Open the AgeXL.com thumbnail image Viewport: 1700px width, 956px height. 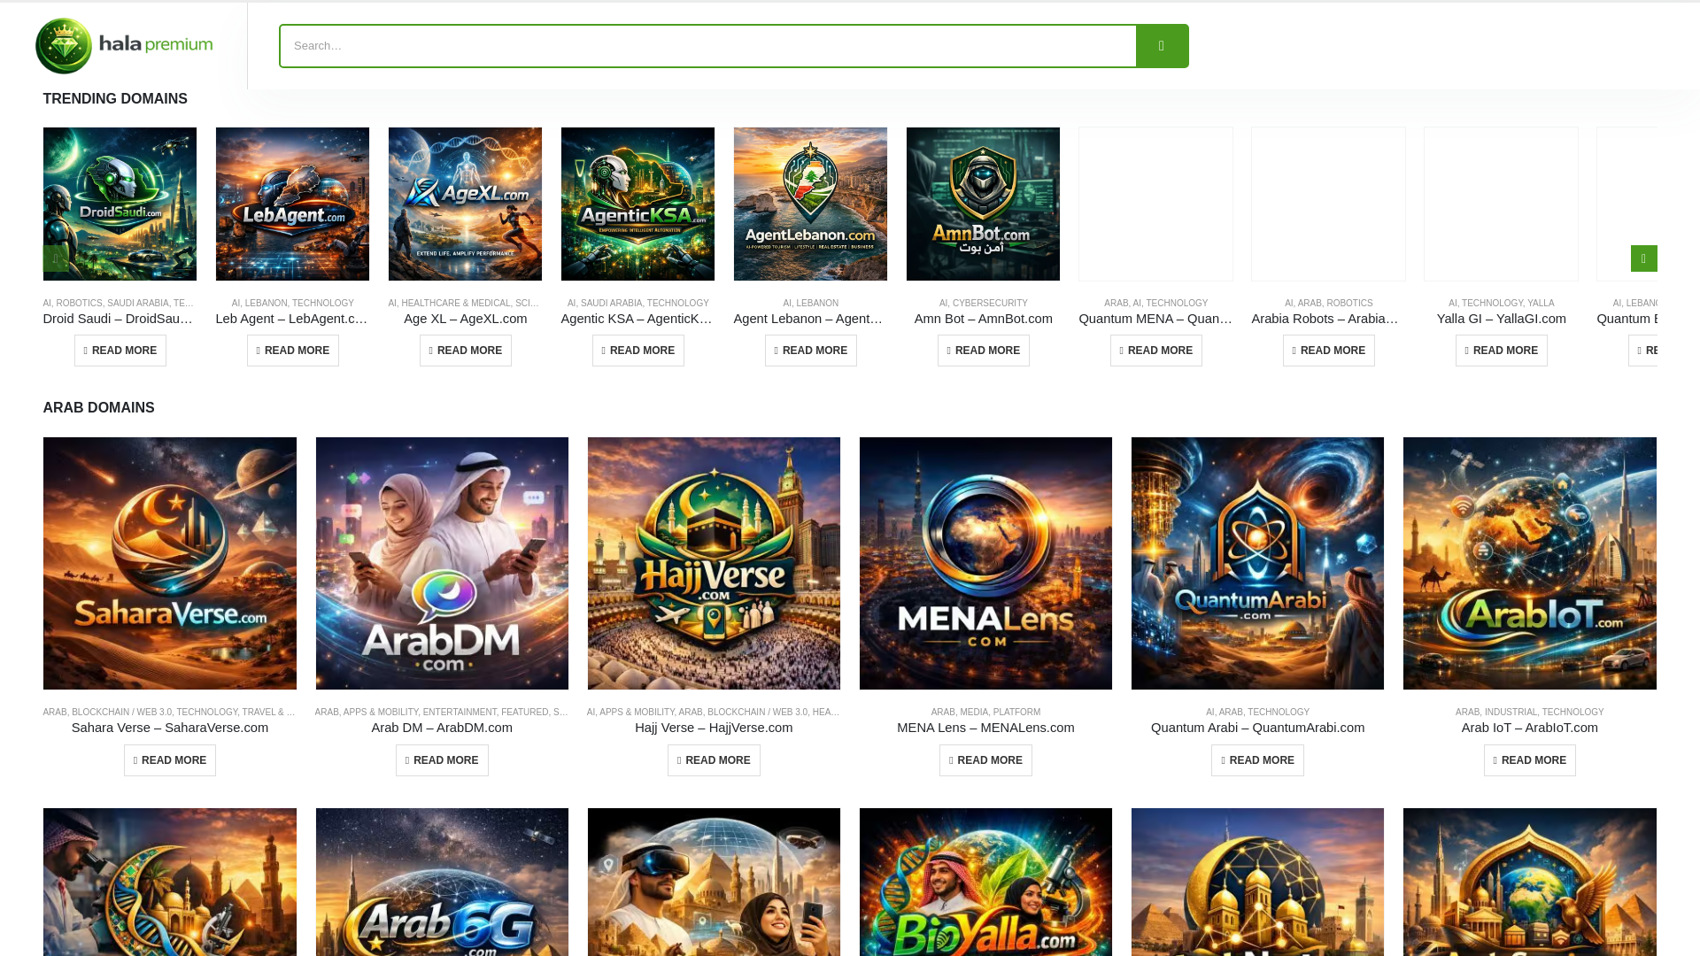(x=465, y=204)
